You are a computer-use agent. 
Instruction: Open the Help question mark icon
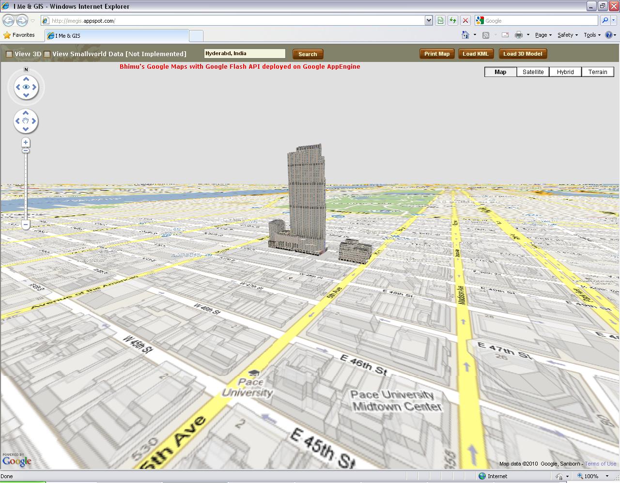click(609, 35)
